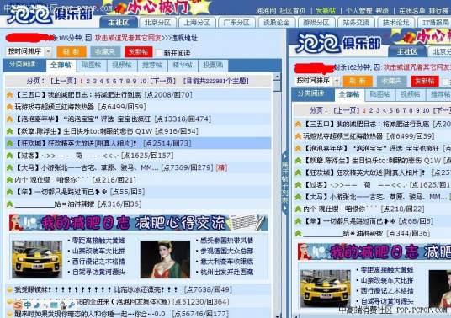Viewport: 451px width, 318px height.
Task: Click green icon beside 【大马】 in right page
Action: [298, 197]
